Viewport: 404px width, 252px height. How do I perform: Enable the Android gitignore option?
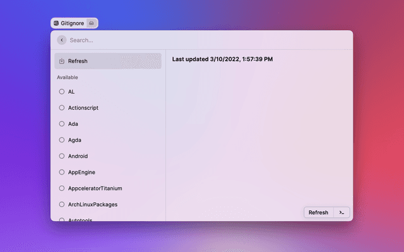pos(61,156)
